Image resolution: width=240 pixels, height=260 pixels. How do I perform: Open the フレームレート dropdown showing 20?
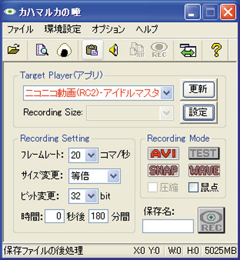91,155
